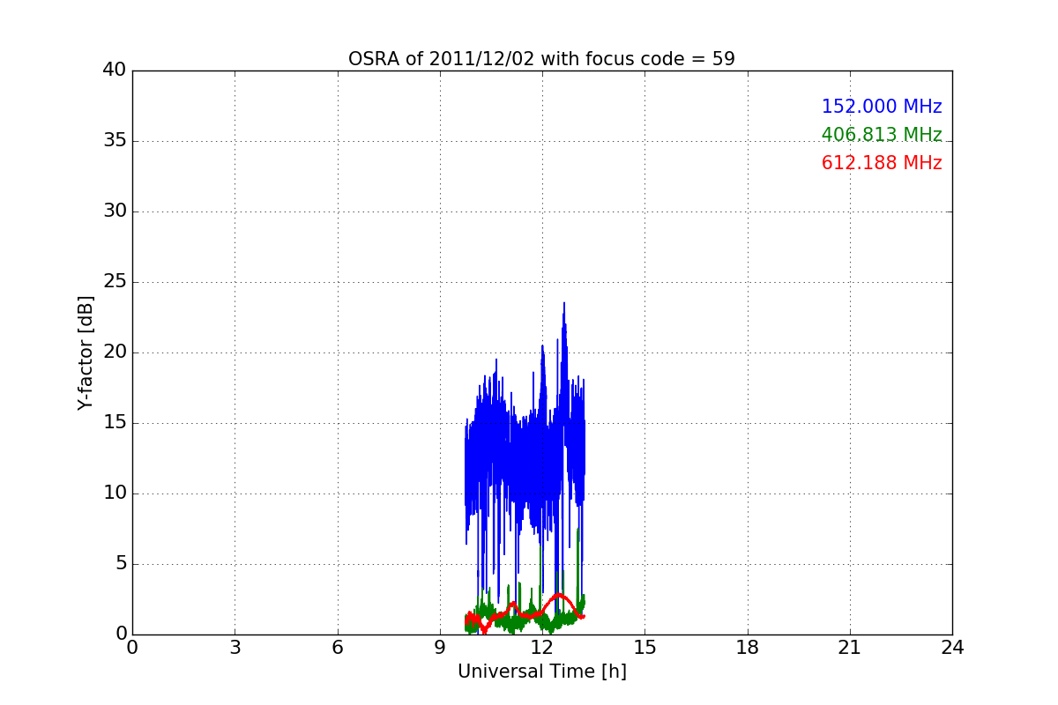Select the blue 152.000 MHz legend label
Image resolution: width=1058 pixels, height=705 pixels.
tap(882, 107)
